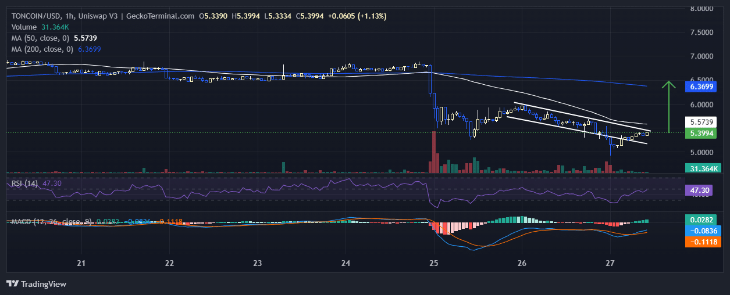Click date 27 on the time axis
The height and width of the screenshot is (295, 730).
pos(610,263)
